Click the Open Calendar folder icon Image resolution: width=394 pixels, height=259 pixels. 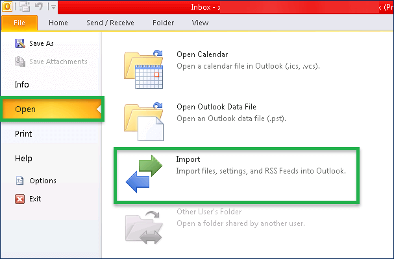coord(143,69)
